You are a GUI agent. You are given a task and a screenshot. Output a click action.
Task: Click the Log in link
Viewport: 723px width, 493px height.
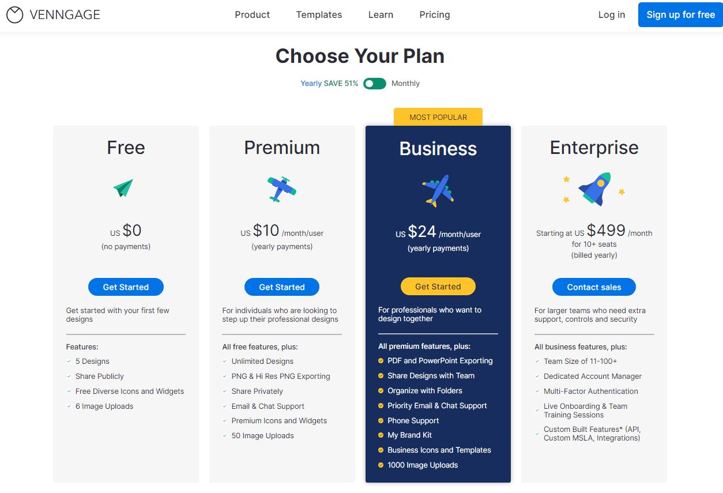point(612,15)
